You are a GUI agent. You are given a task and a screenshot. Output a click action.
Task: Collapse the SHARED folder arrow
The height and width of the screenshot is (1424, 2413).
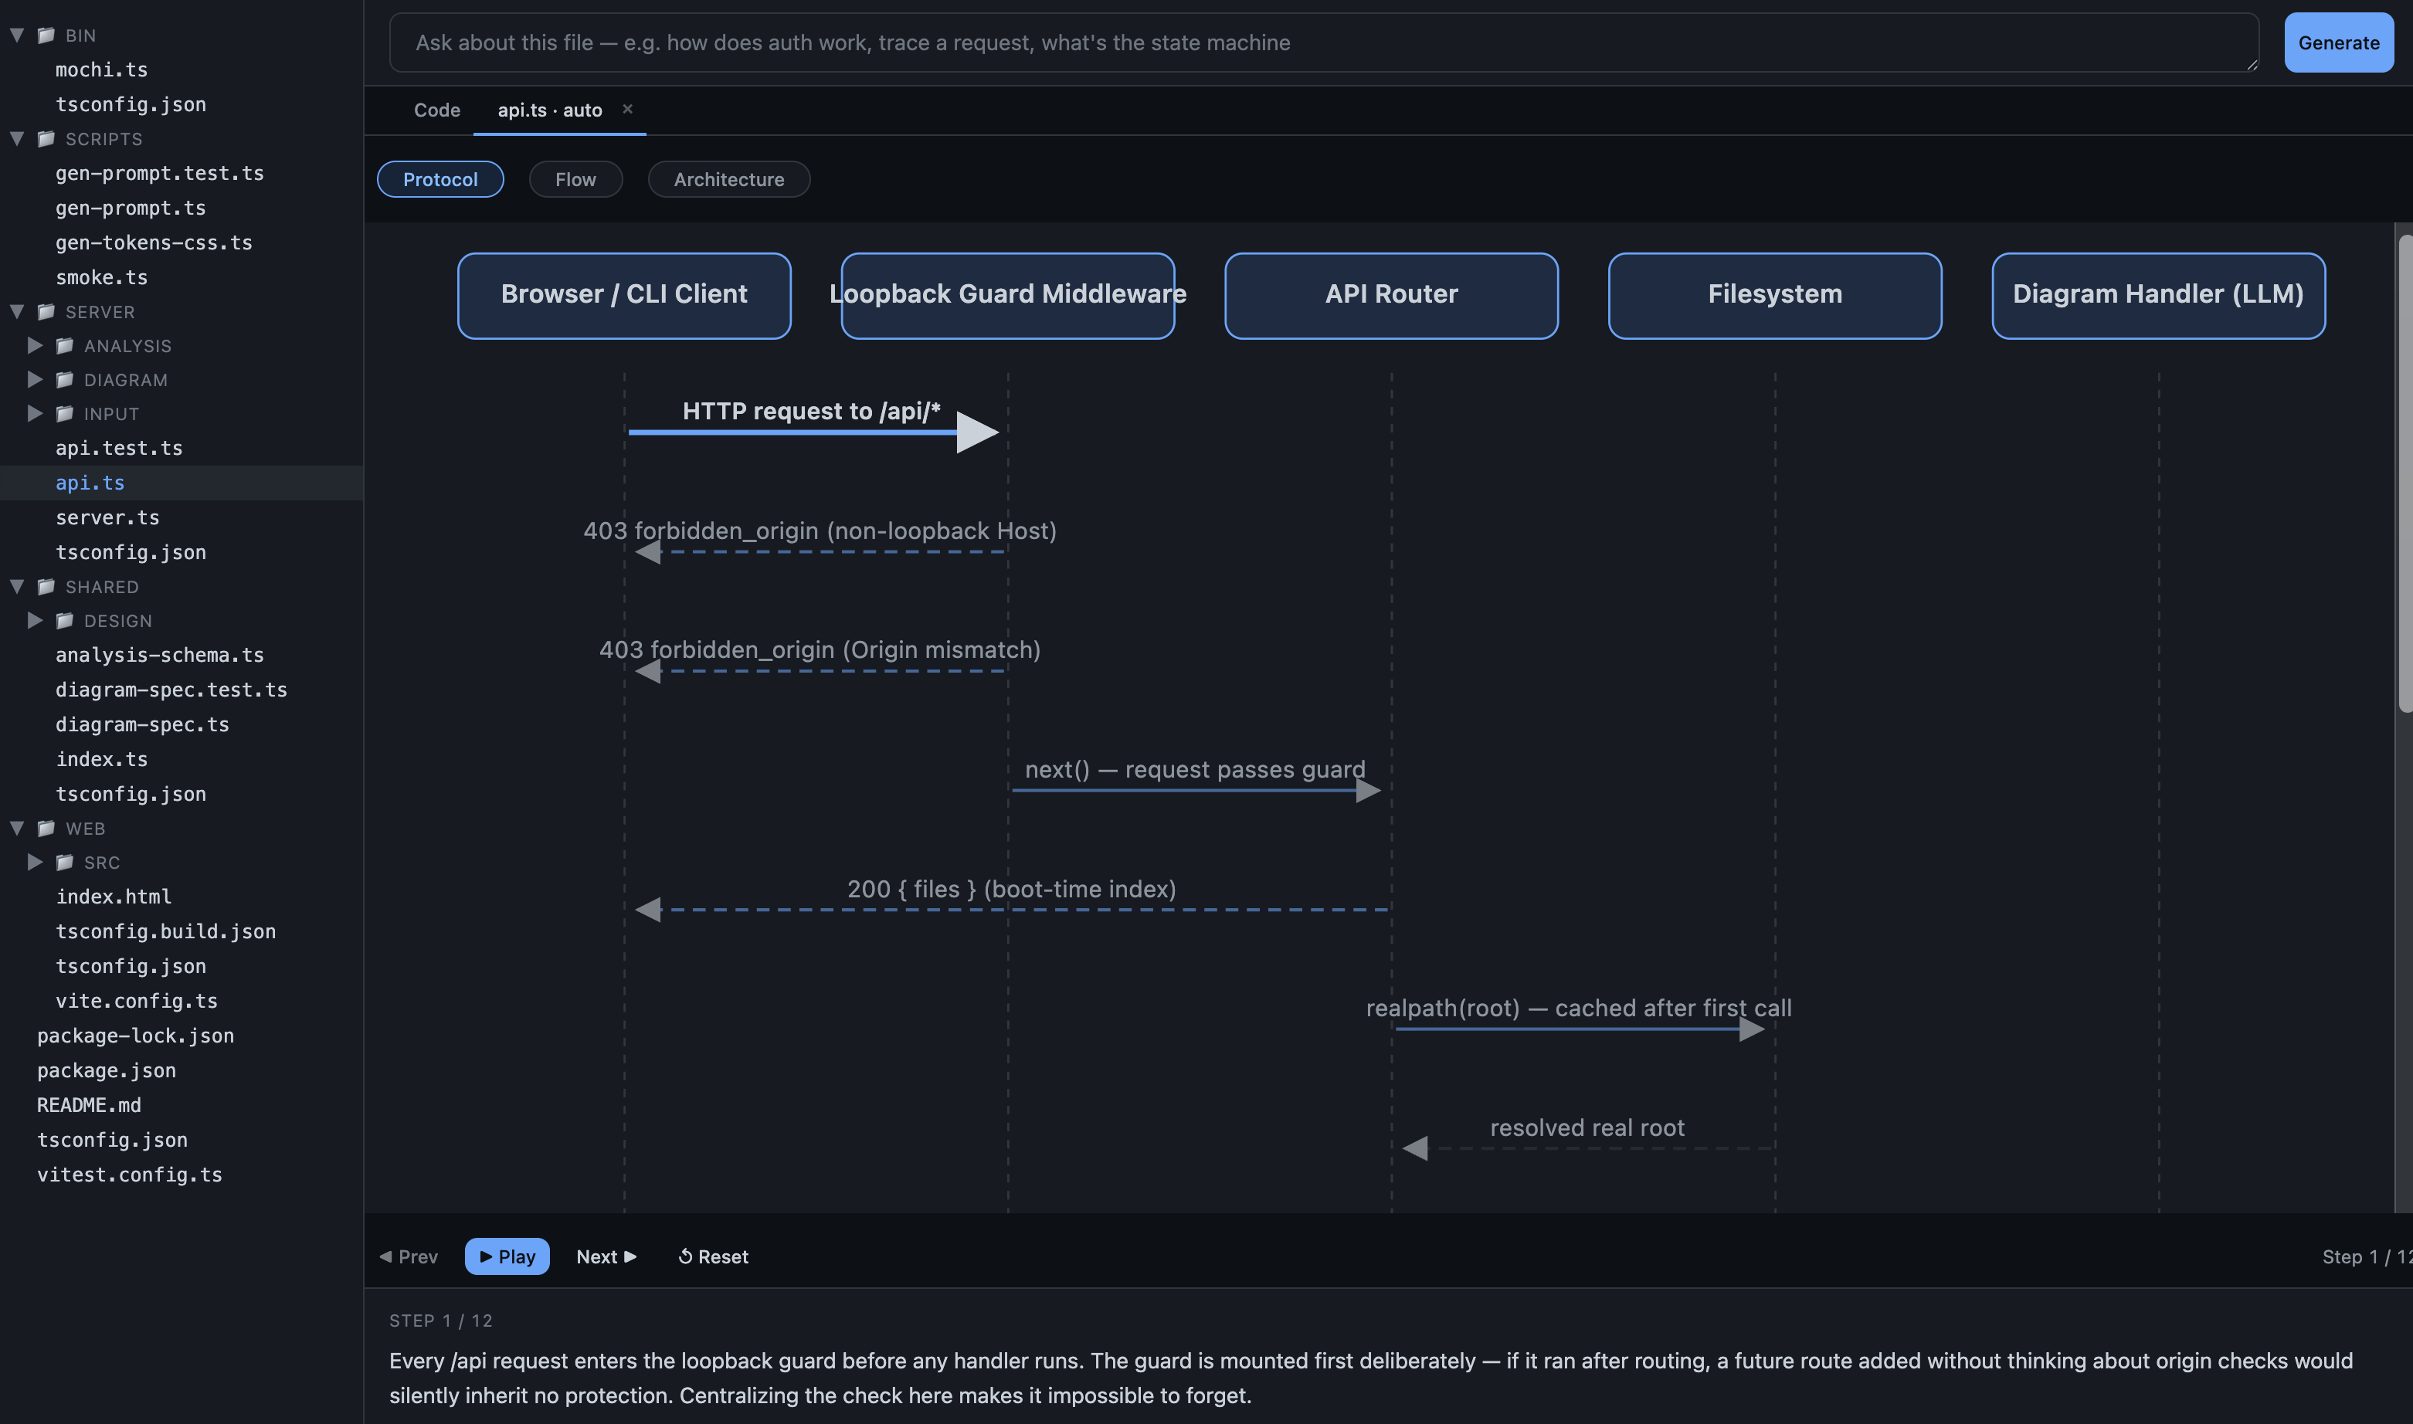(17, 585)
